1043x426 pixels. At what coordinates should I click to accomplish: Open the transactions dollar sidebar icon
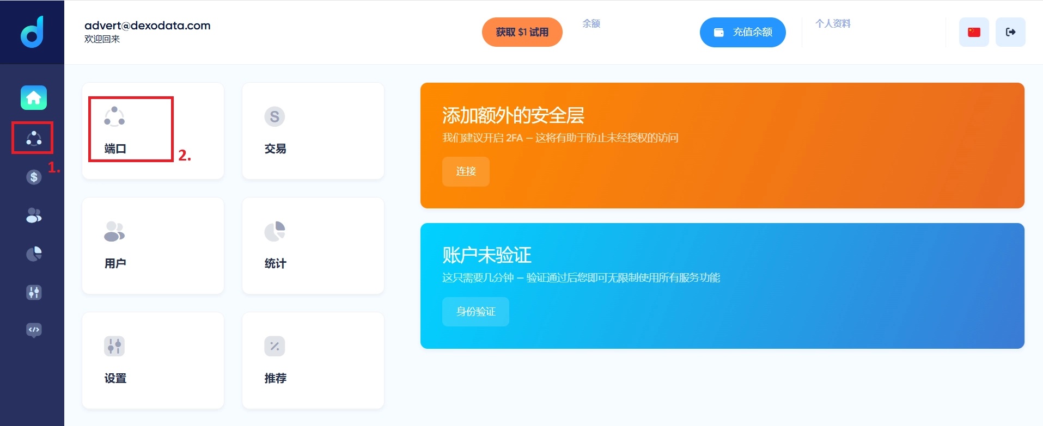pos(34,177)
